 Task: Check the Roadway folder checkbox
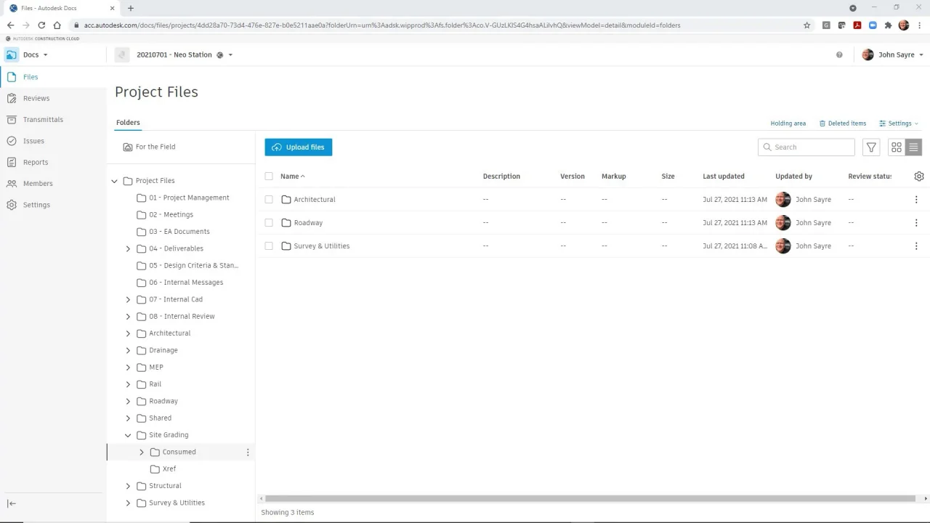click(x=269, y=223)
